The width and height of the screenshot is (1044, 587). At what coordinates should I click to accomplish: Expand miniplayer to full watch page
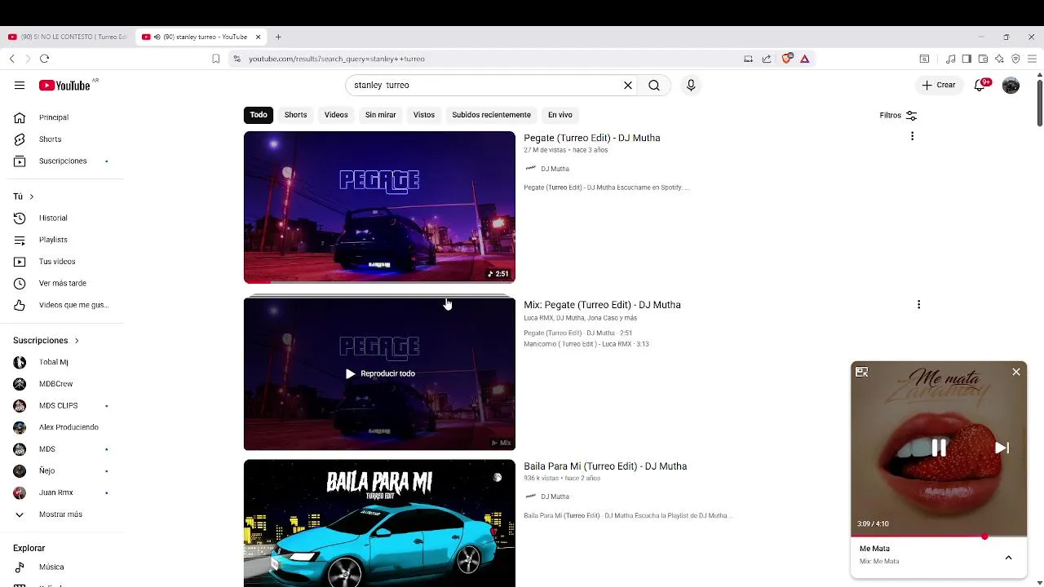pos(862,372)
